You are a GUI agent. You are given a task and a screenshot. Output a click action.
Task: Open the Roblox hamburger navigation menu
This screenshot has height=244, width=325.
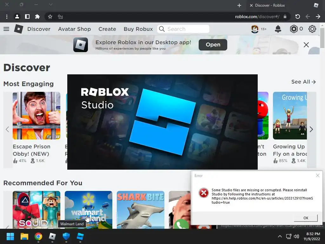(x=6, y=29)
